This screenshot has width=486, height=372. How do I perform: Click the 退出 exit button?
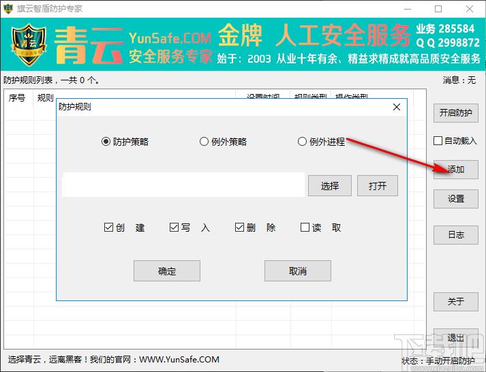tap(455, 338)
